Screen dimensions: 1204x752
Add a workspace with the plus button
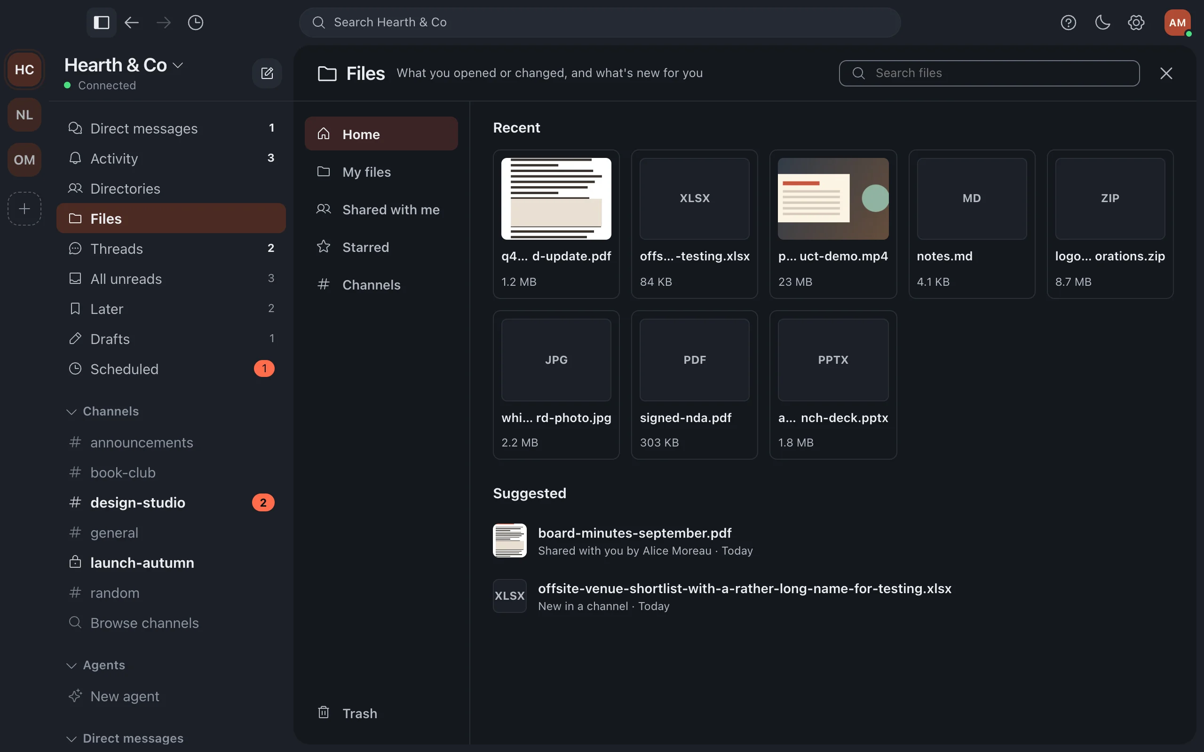tap(24, 208)
